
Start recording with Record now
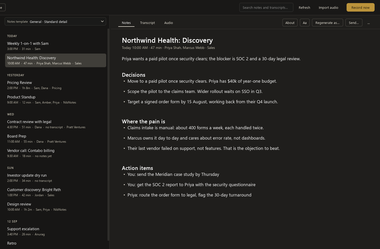360,7
